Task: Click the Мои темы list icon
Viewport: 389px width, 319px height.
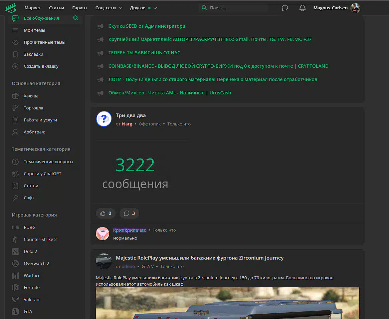Action: coord(15,30)
